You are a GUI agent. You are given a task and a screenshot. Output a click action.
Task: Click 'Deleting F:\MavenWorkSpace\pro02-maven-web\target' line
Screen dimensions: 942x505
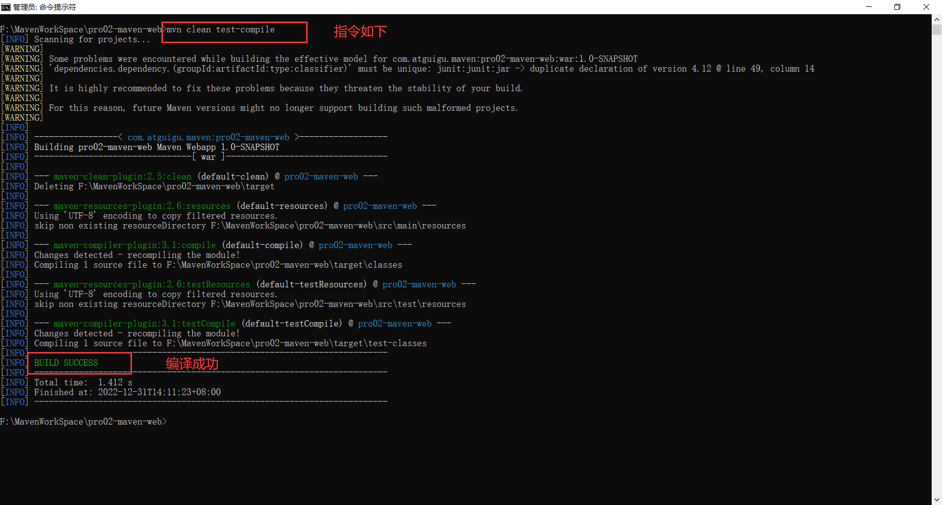click(155, 186)
